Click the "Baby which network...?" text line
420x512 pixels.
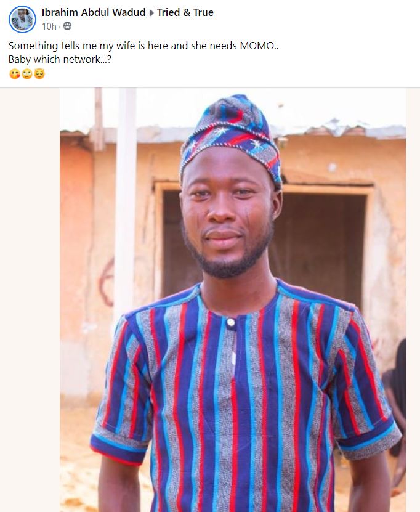tap(60, 59)
